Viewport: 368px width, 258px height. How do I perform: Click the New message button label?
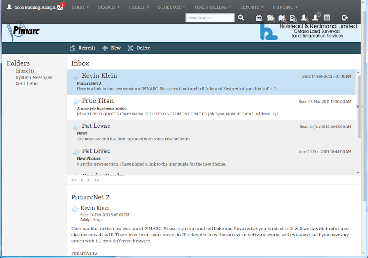click(116, 48)
